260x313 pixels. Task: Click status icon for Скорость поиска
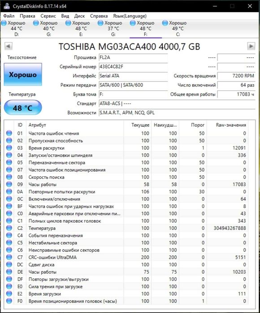pyautogui.click(x=9, y=177)
